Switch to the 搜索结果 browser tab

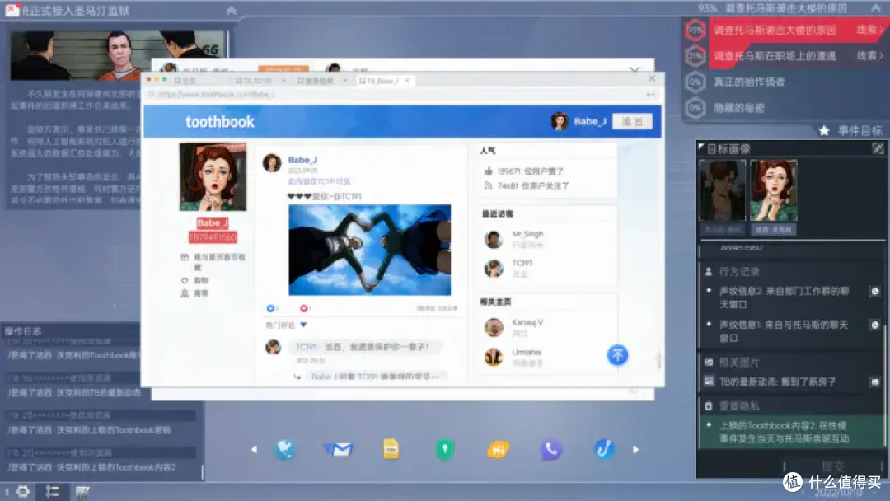coord(316,81)
